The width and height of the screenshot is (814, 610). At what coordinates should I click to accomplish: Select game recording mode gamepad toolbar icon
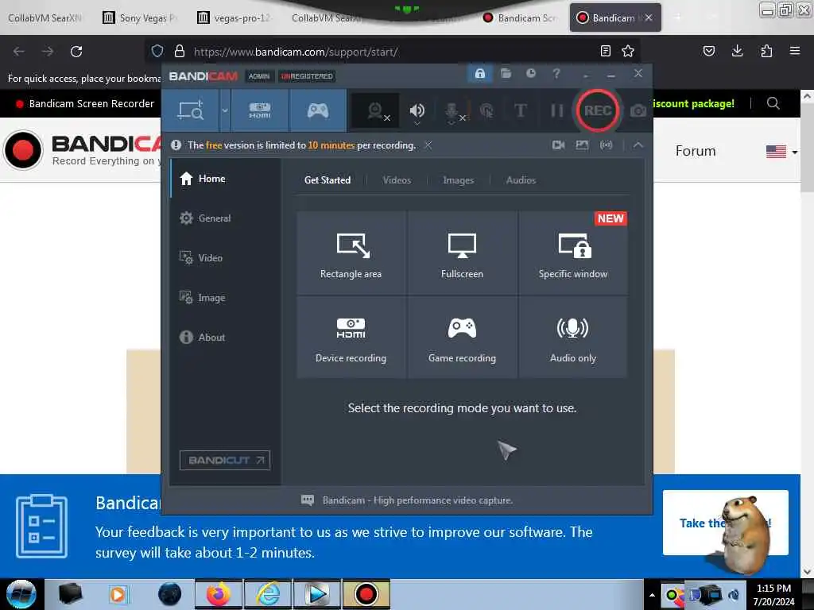pos(318,110)
